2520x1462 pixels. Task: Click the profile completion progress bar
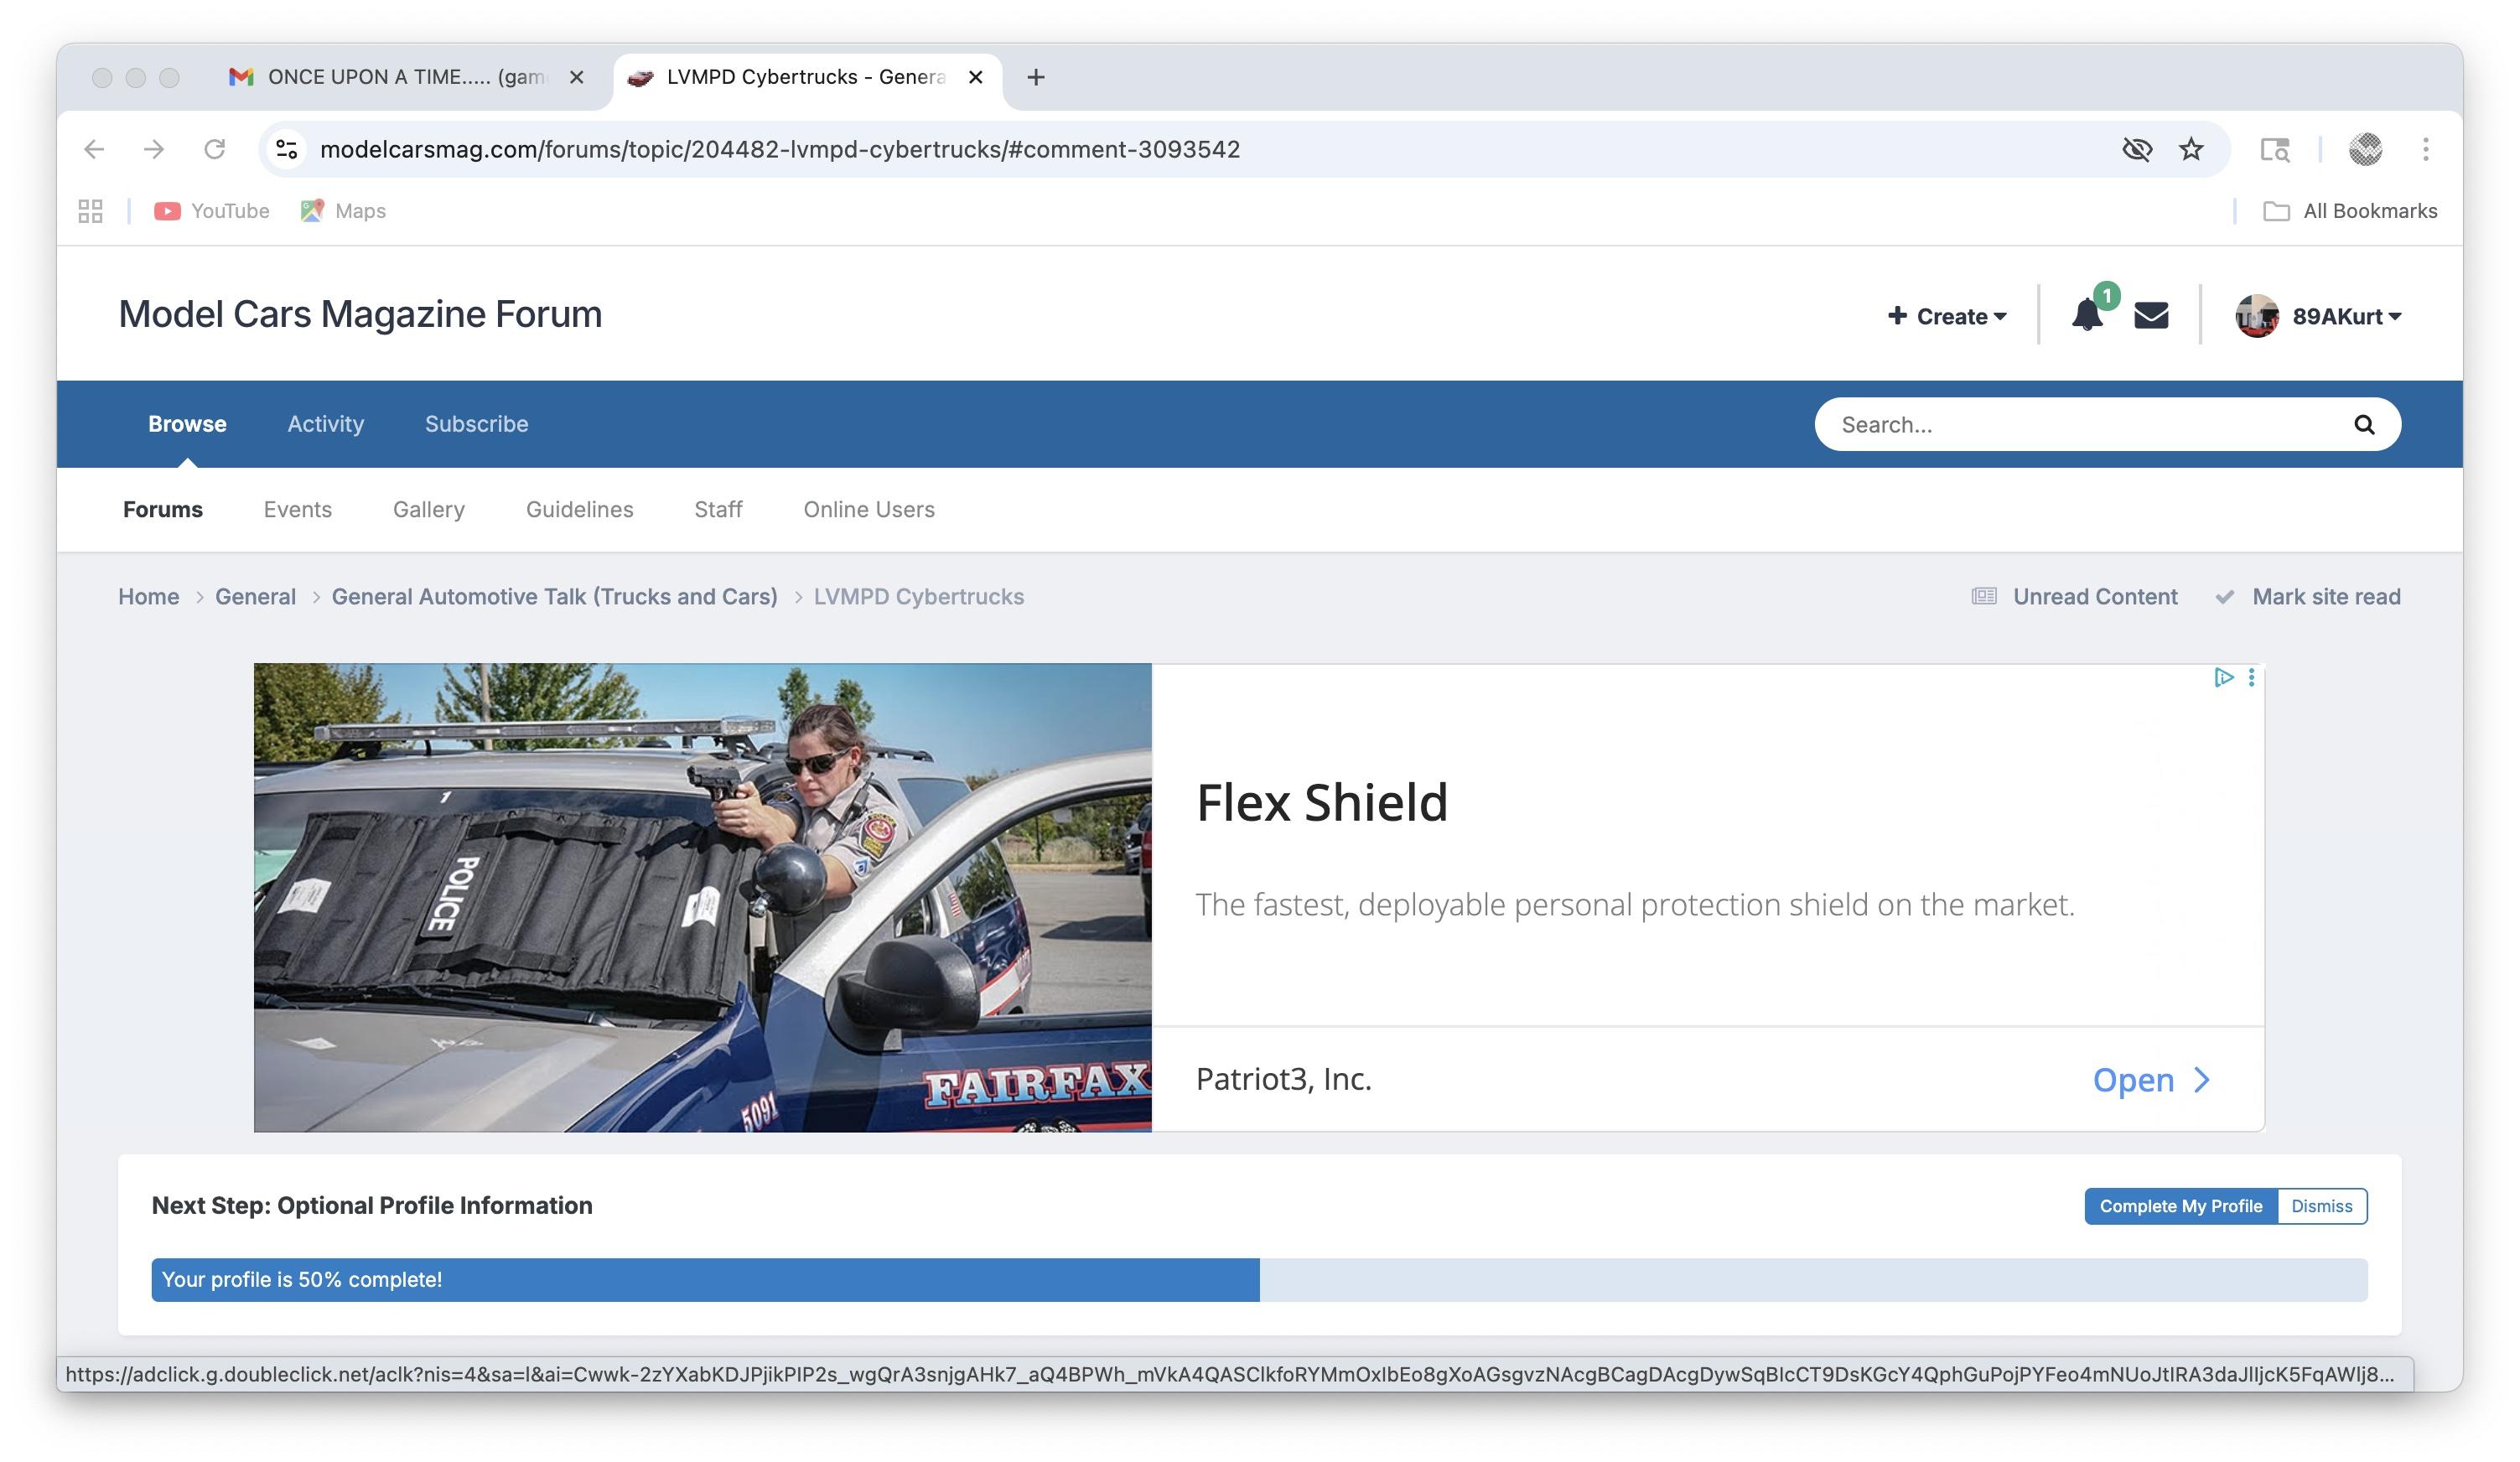[700, 1279]
